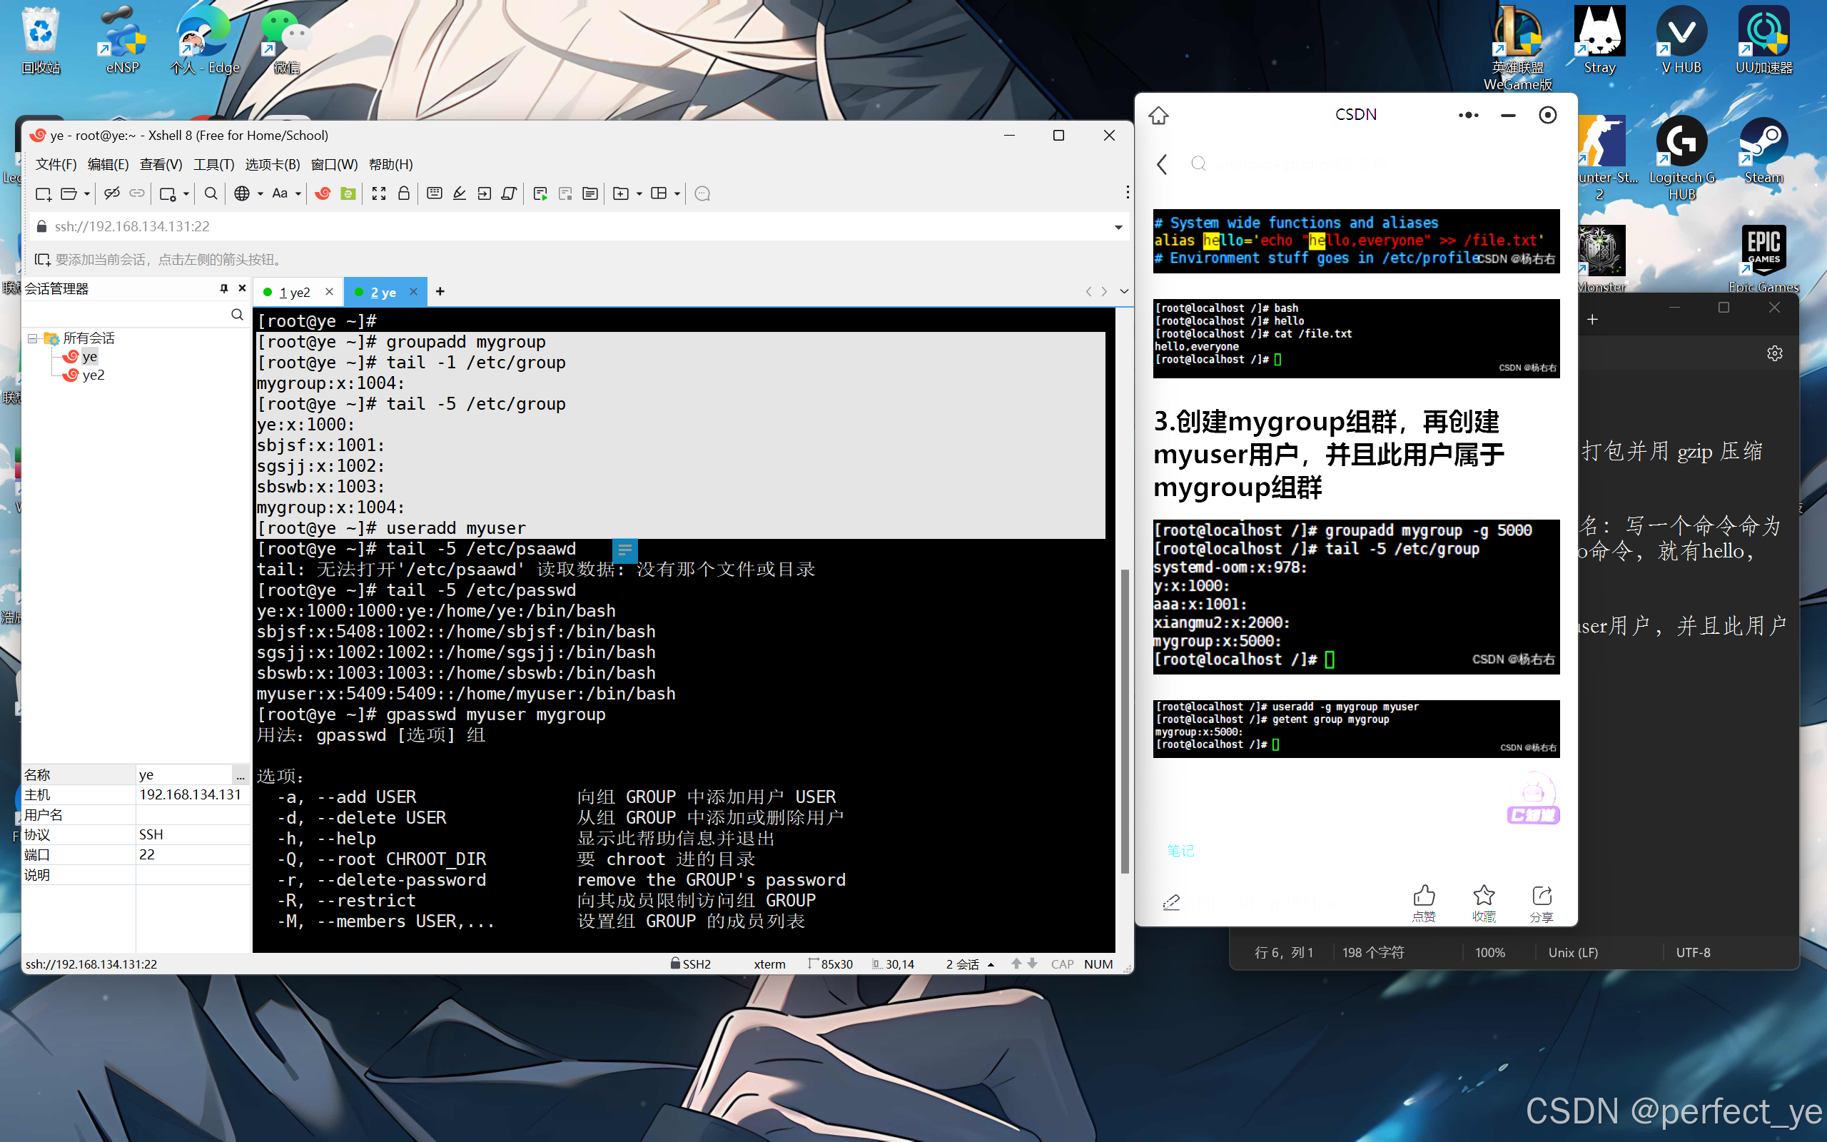Image resolution: width=1827 pixels, height=1142 pixels.
Task: Add a new tab with plus button
Action: (x=440, y=291)
